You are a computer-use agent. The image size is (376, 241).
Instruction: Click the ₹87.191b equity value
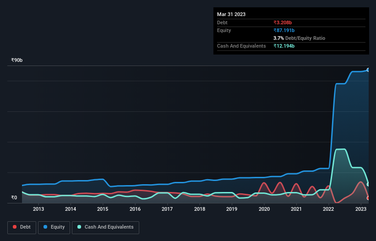tap(284, 30)
